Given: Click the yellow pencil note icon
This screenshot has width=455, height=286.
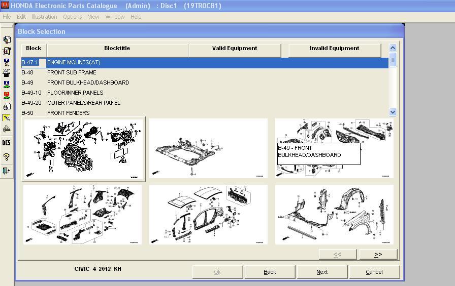Looking at the screenshot, I should click(7, 117).
